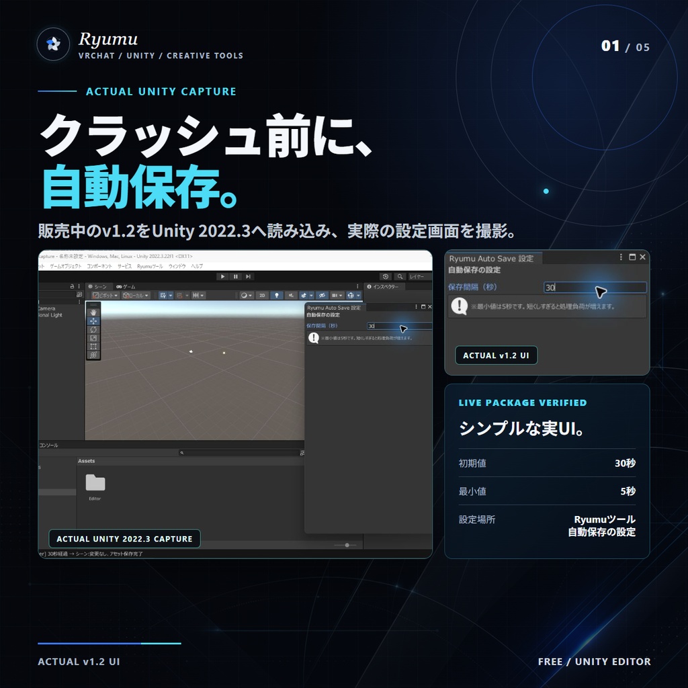Screen dimensions: 688x688
Task: Toggle scene lighting bulb button
Action: pos(276,296)
